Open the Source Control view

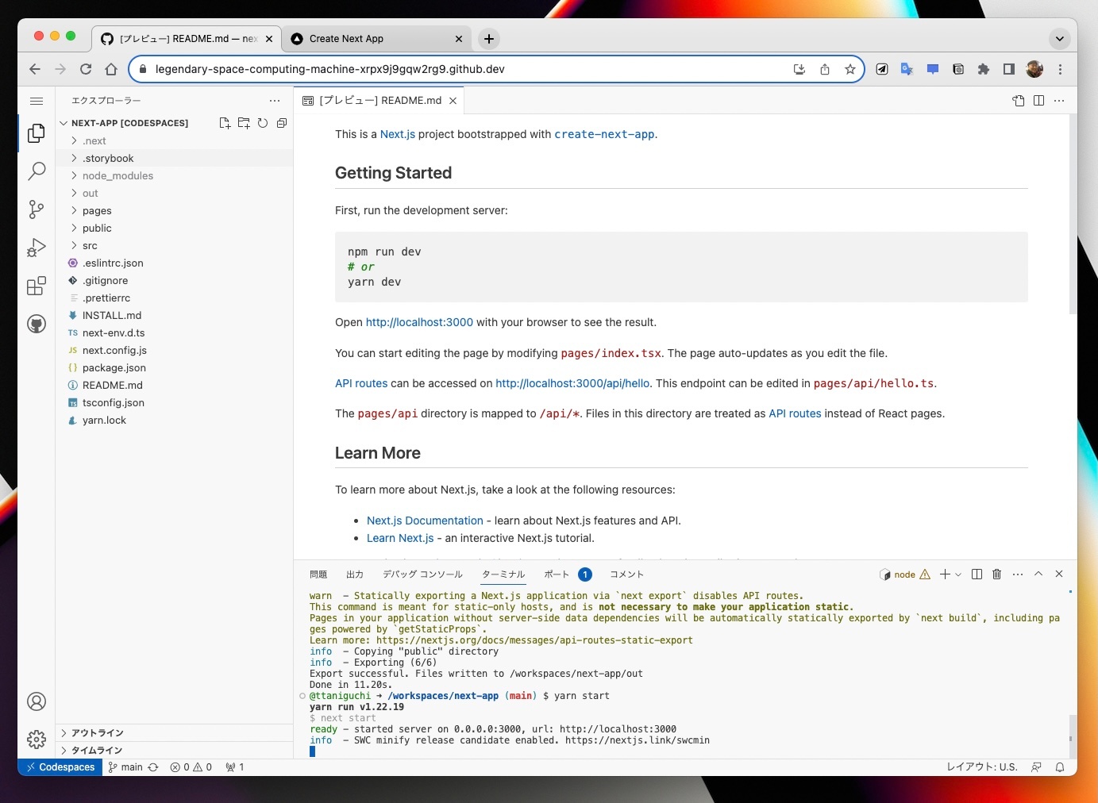(x=37, y=209)
